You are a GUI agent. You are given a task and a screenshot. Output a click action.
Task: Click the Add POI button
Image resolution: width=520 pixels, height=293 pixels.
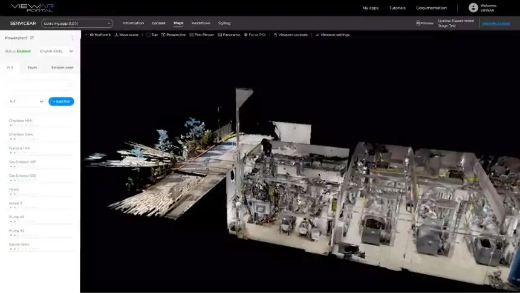pos(61,101)
